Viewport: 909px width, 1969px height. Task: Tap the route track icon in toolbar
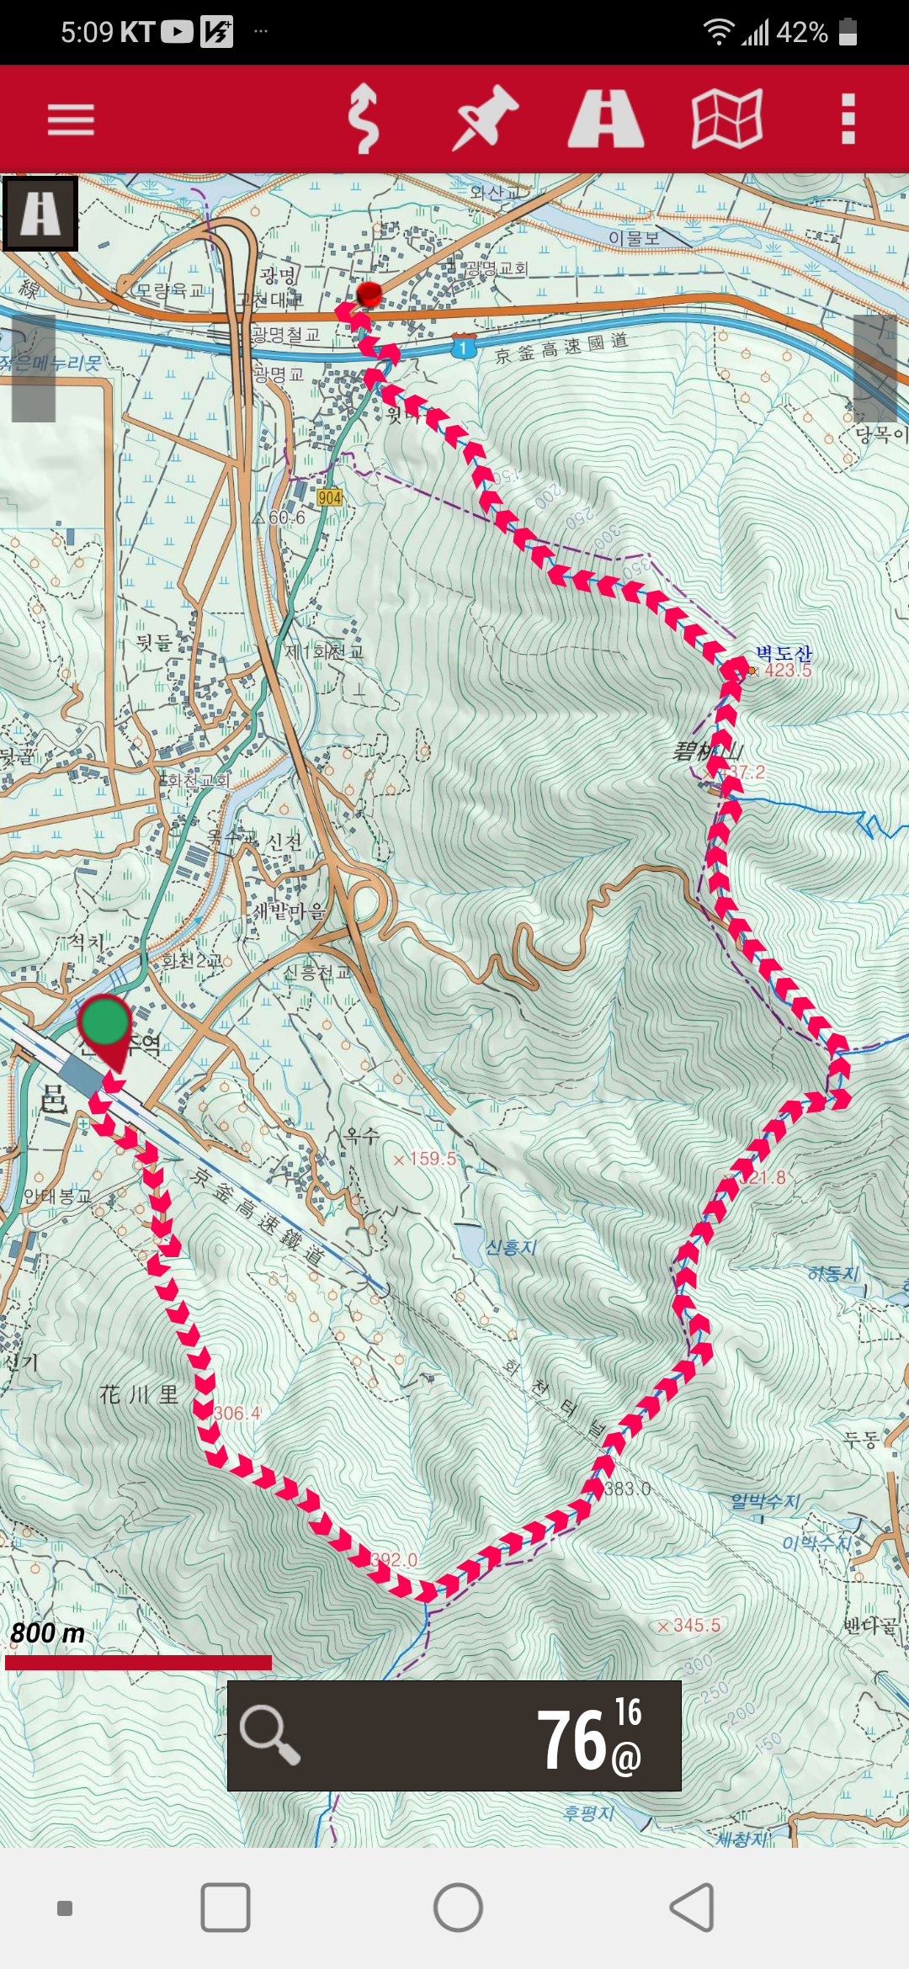pos(364,119)
